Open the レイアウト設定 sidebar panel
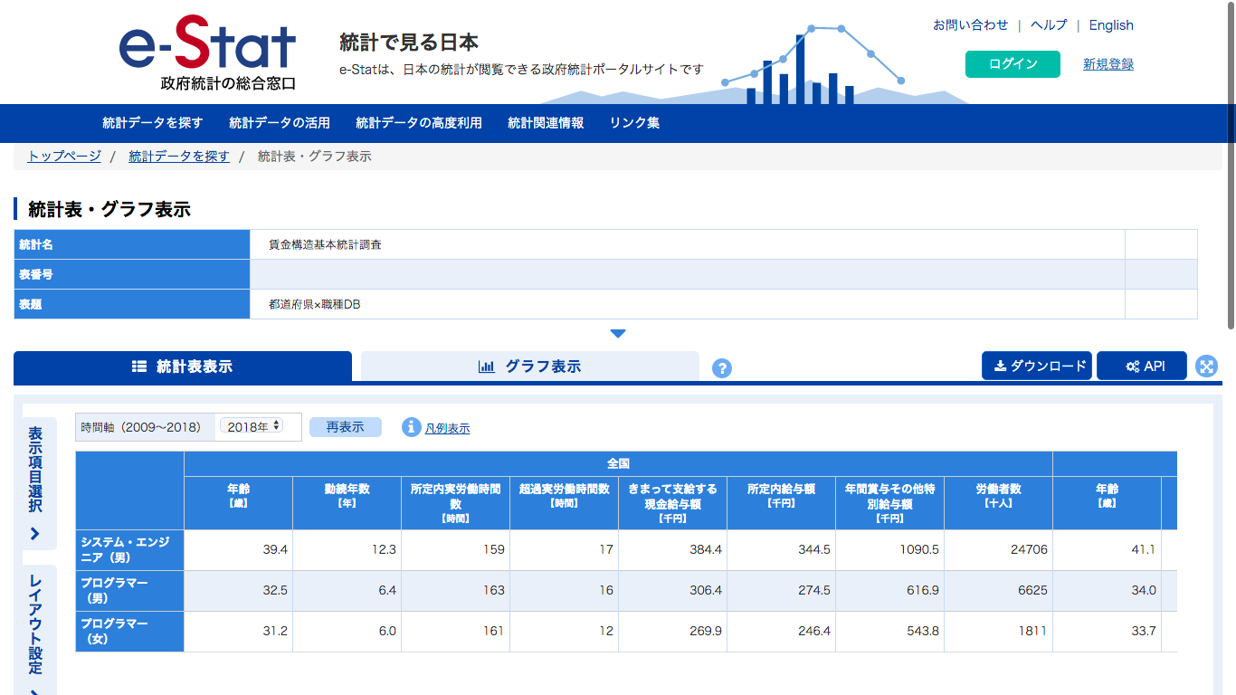The width and height of the screenshot is (1236, 695). [36, 624]
